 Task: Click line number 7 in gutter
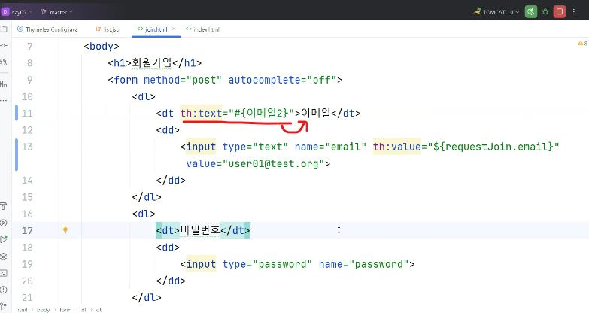30,46
